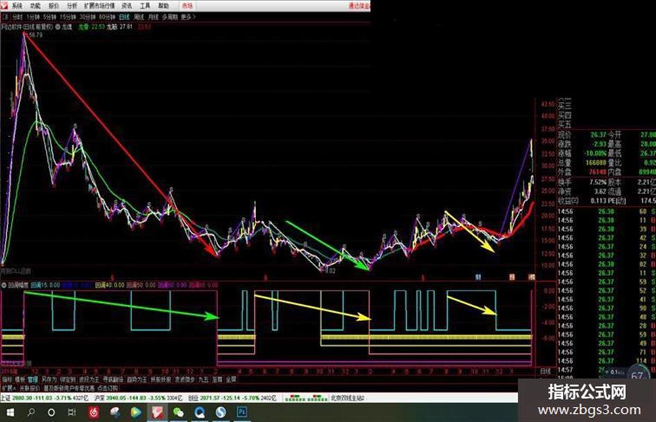656x422 pixels.
Task: Open the blue Q browser taskbar icon
Action: (x=200, y=412)
